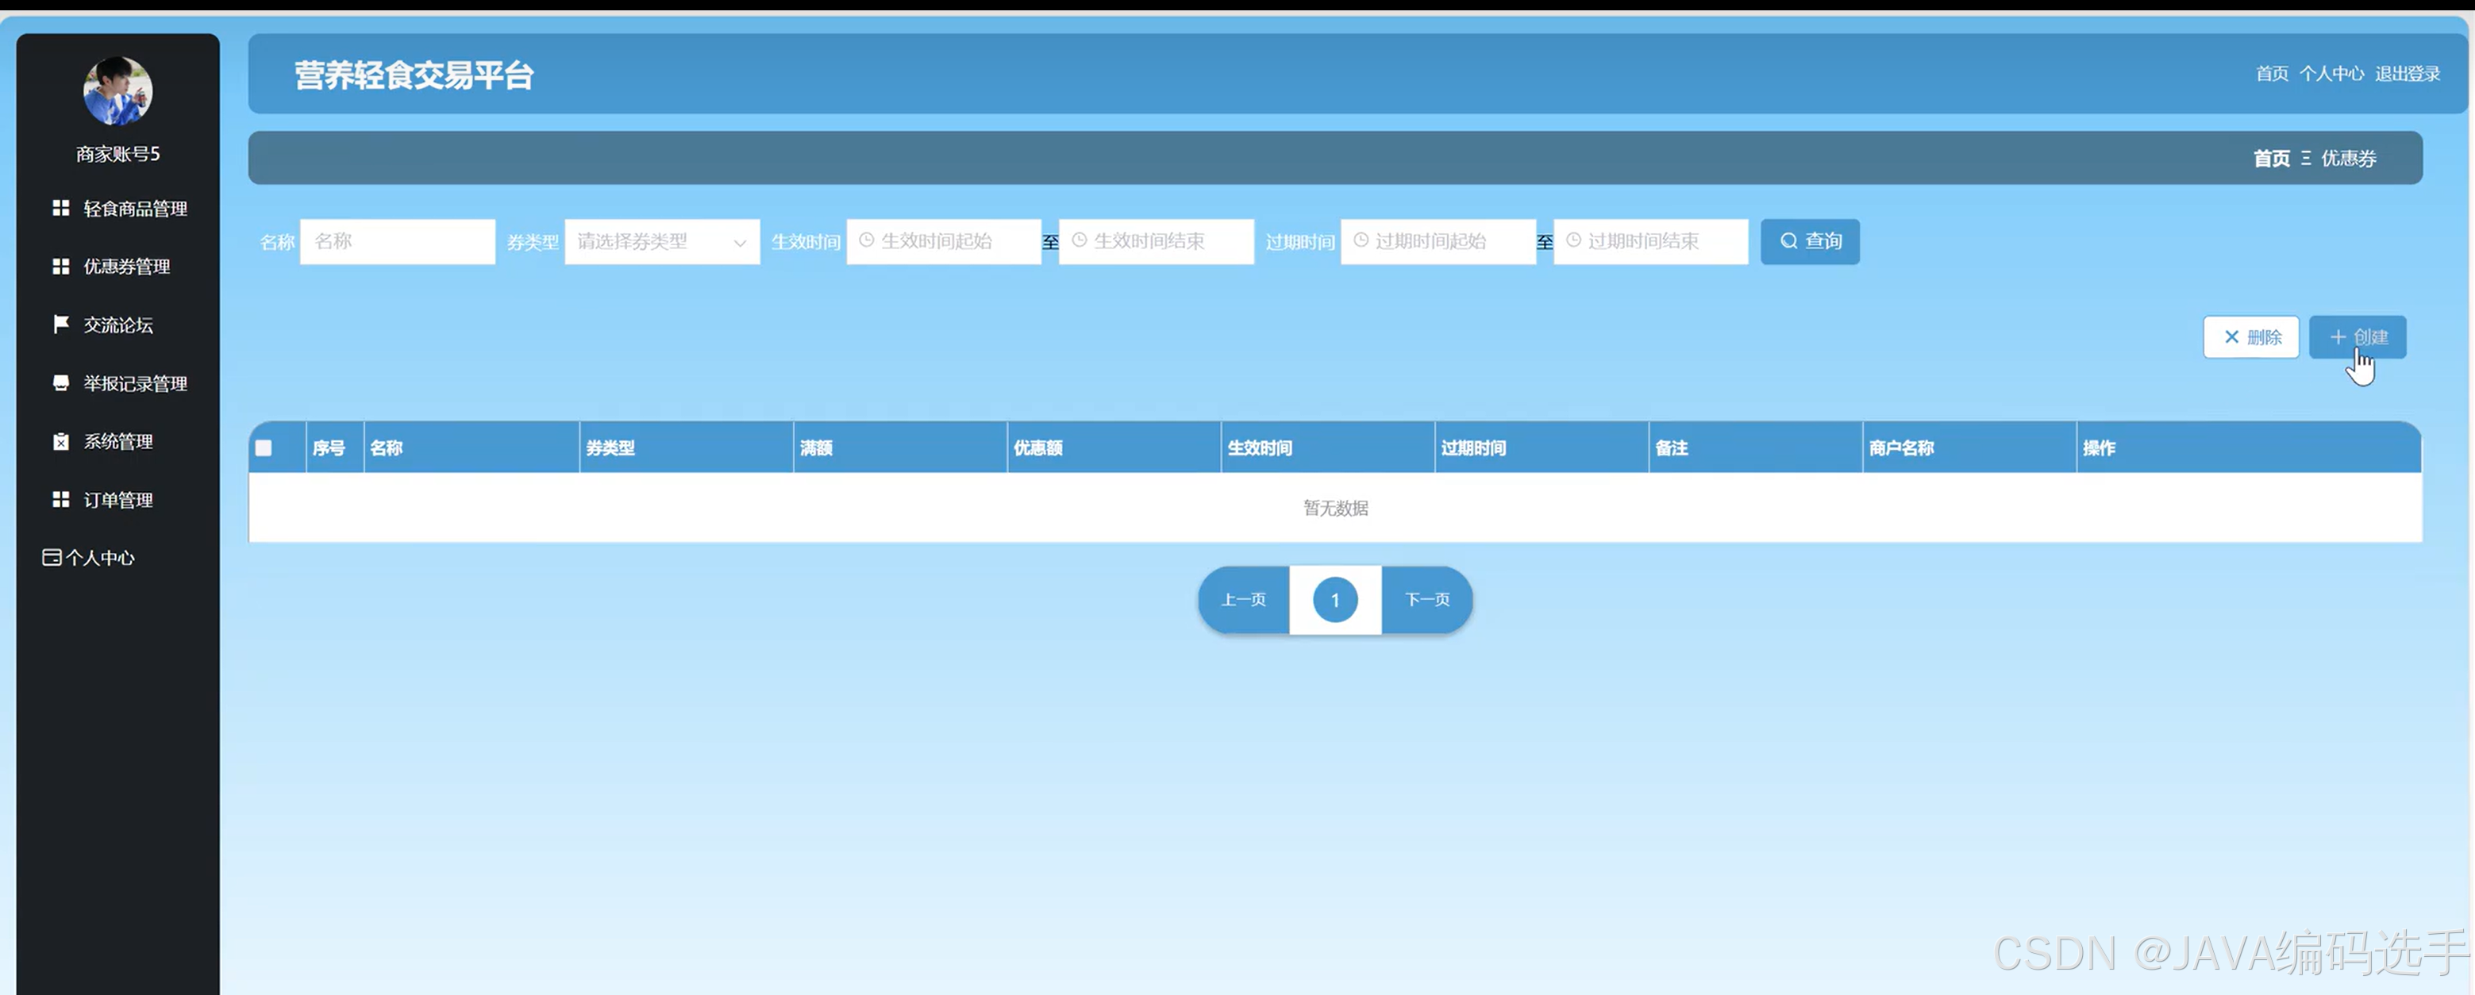Viewport: 2475px width, 995px height.
Task: Click the 个人中心 card icon in sidebar
Action: tap(52, 558)
